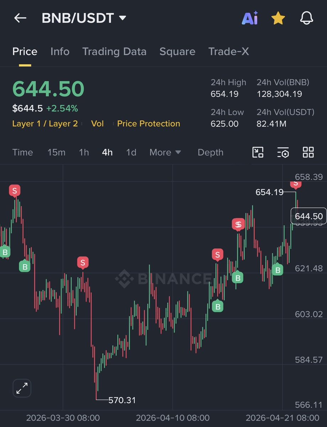This screenshot has height=427, width=327.
Task: Tap the +2.54% change value
Action: 62,108
